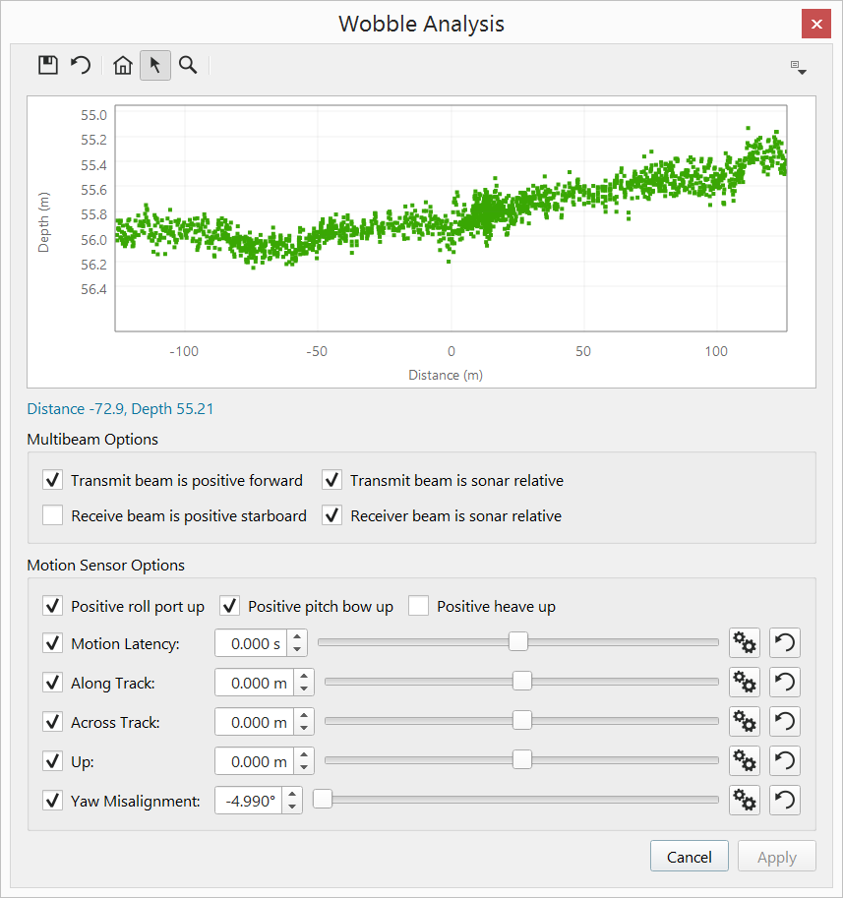This screenshot has width=843, height=898.
Task: Open toolbar options dropdown at top right
Action: (799, 68)
